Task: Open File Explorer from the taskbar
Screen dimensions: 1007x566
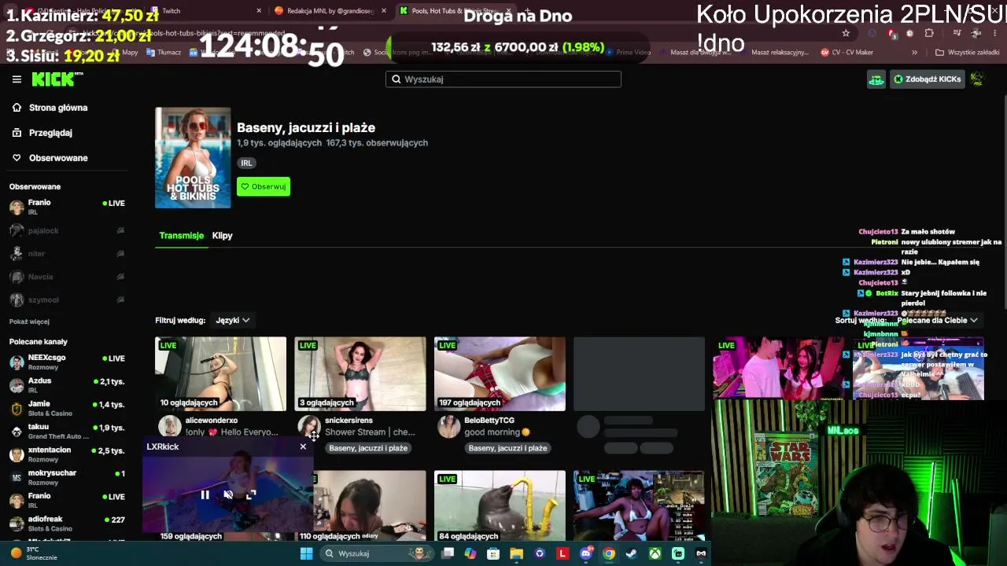Action: coord(516,553)
